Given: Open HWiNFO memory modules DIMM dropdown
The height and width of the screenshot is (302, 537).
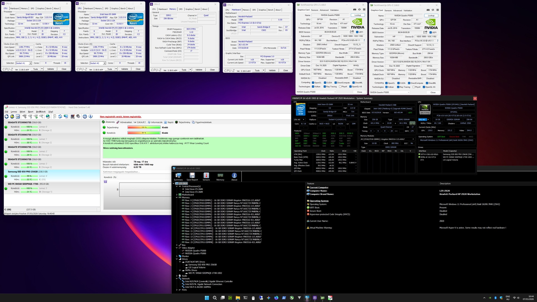Looking at the screenshot, I should point(413,139).
